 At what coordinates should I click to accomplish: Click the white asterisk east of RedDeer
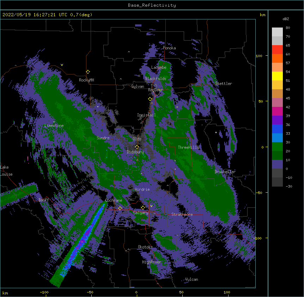pyautogui.click(x=177, y=107)
